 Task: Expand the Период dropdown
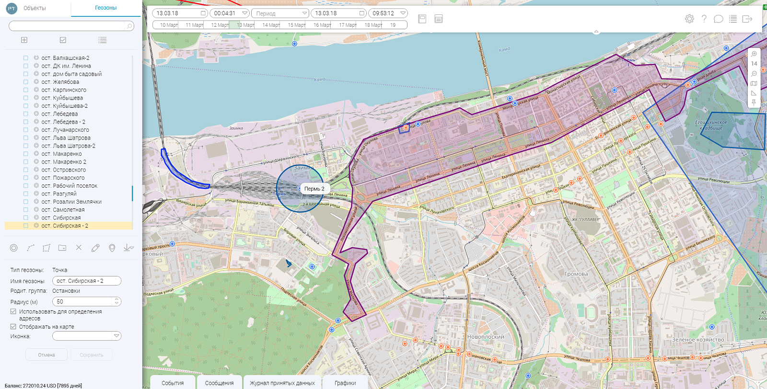tap(280, 13)
